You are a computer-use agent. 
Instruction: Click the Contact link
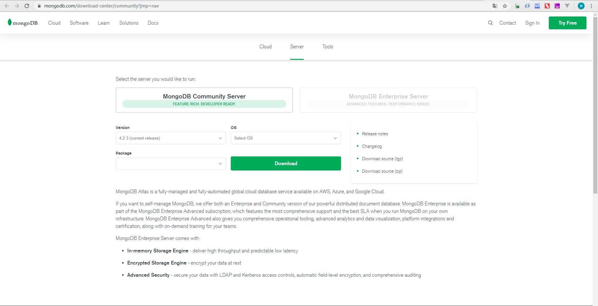point(508,23)
